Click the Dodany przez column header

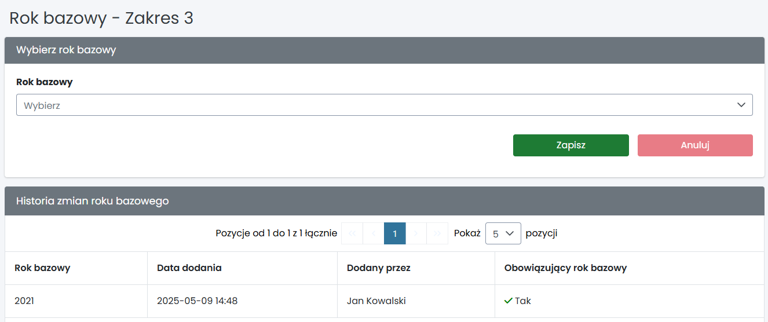click(378, 268)
